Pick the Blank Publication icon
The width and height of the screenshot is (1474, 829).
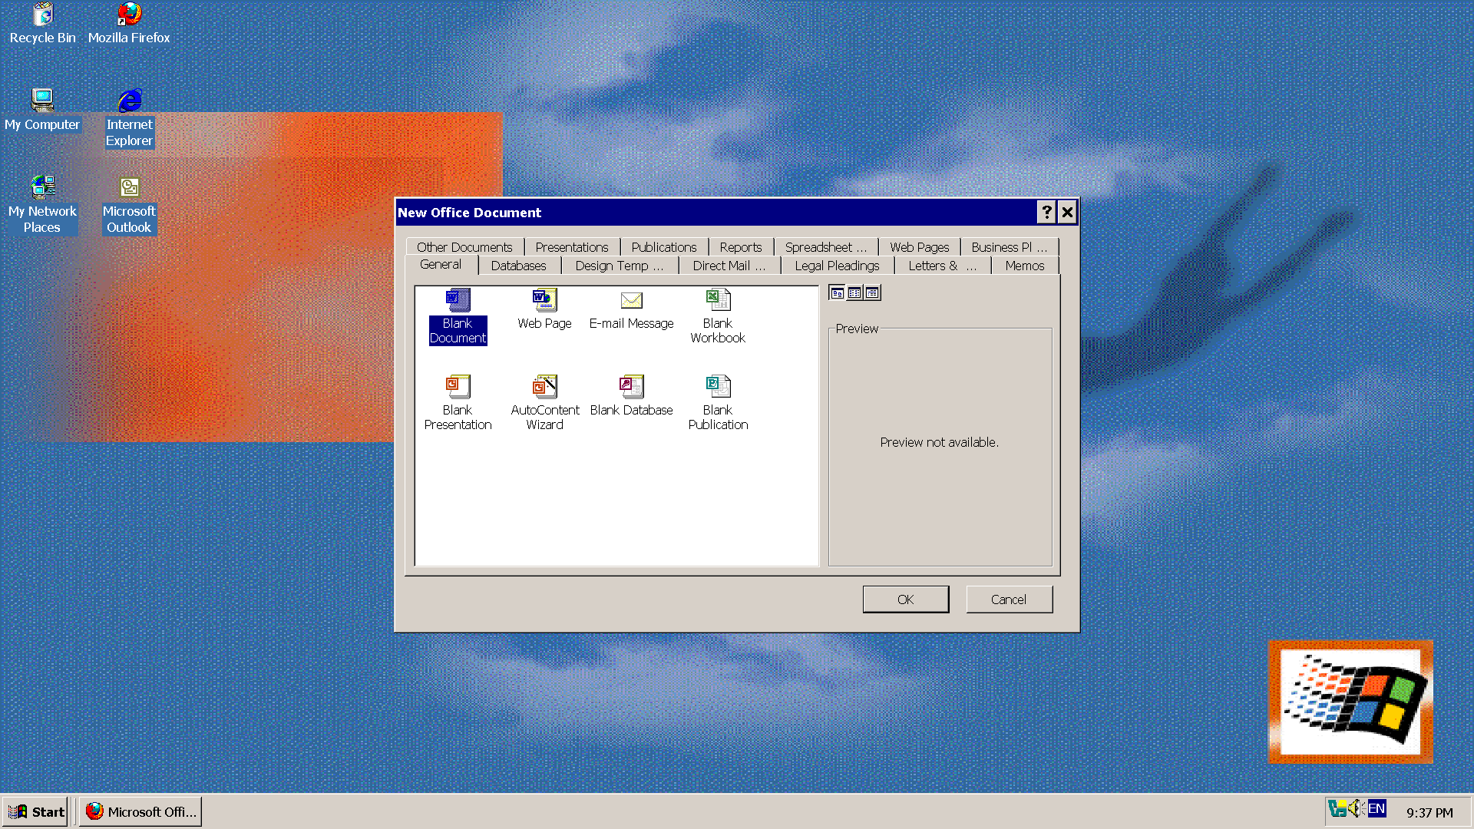pos(718,387)
